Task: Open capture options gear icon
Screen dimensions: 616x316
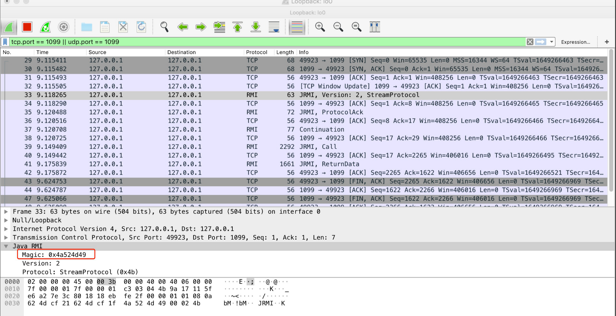Action: point(64,27)
